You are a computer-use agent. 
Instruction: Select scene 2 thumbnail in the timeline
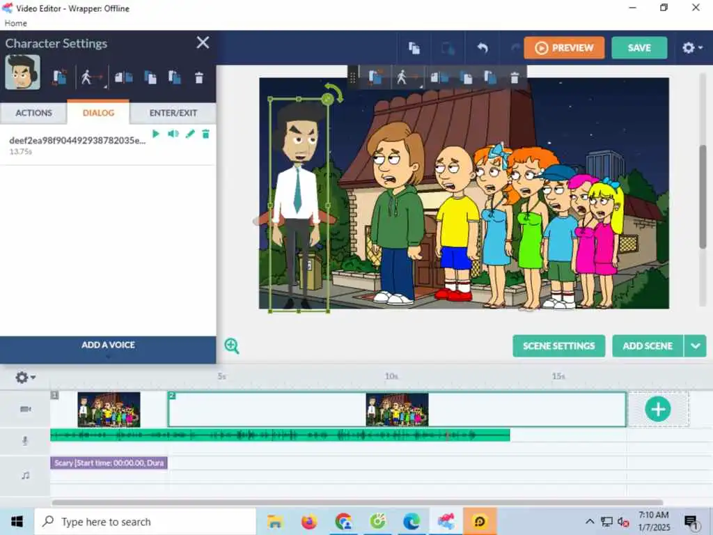tap(397, 410)
